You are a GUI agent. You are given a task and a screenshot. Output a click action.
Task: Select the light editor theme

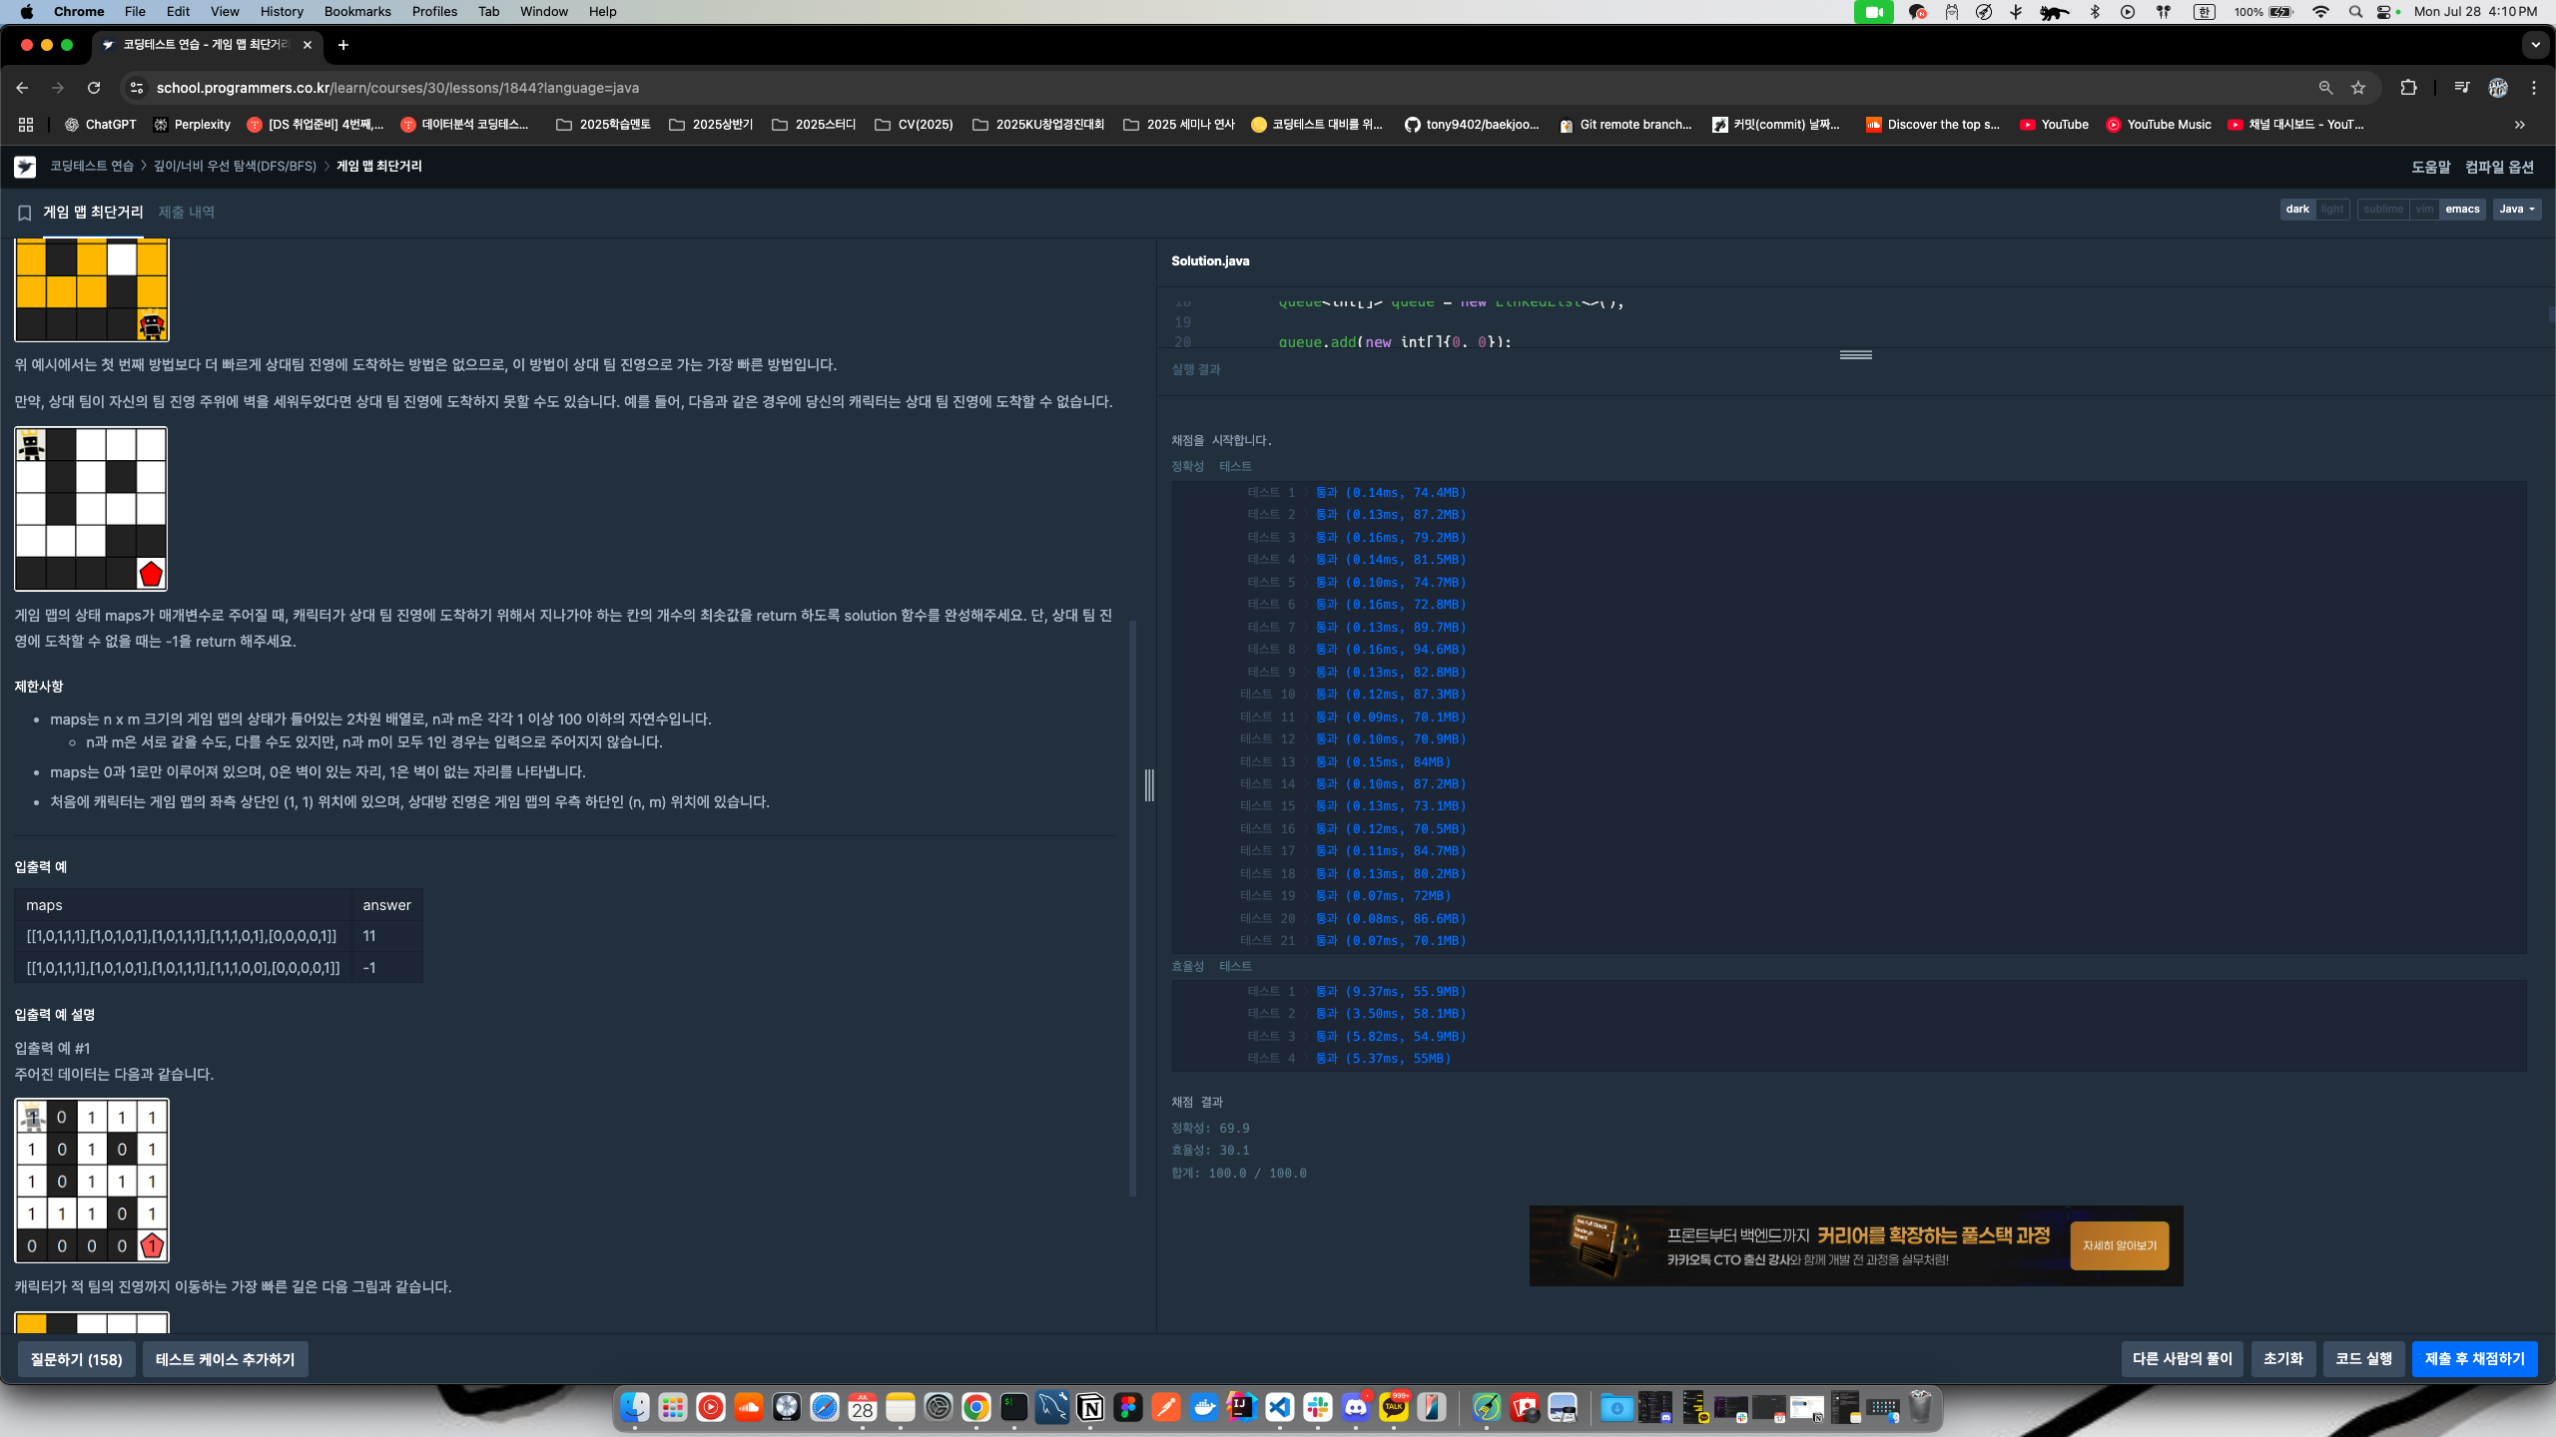pyautogui.click(x=2332, y=210)
